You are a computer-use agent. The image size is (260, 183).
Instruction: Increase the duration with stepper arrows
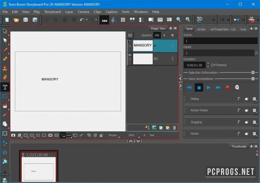tap(208, 63)
